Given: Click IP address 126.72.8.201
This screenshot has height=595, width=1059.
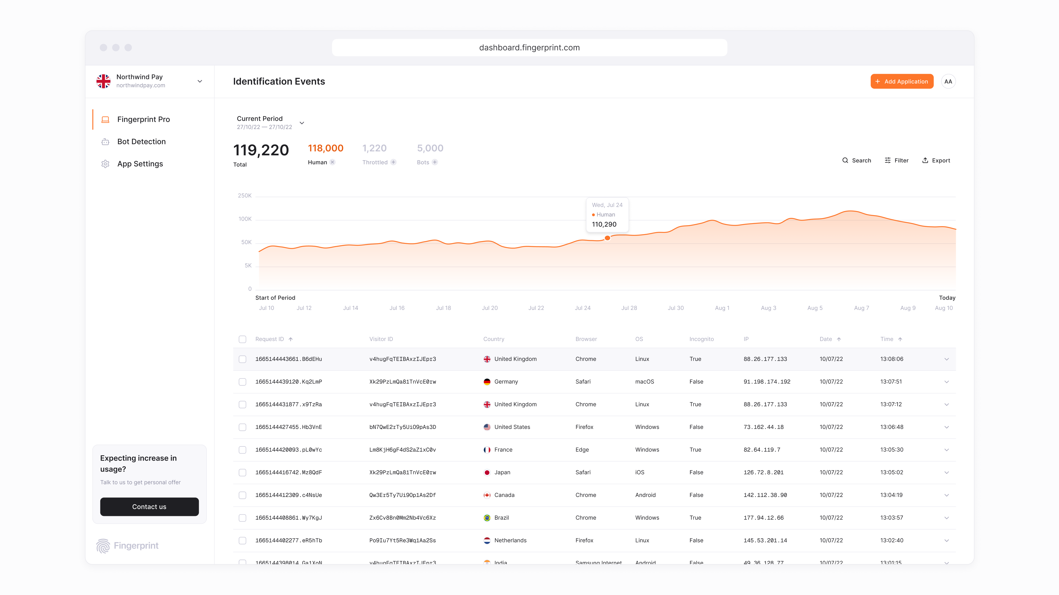Looking at the screenshot, I should coord(763,473).
